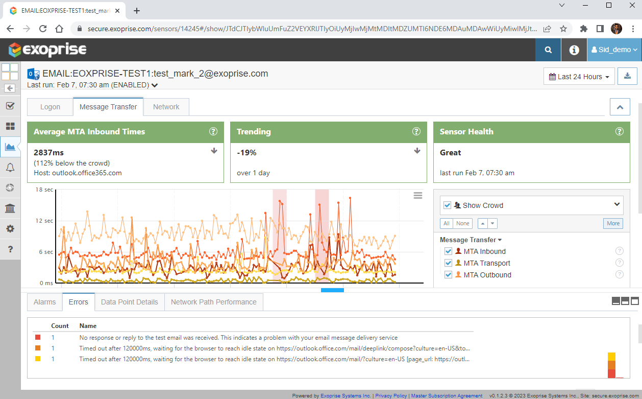642x399 pixels.
Task: Toggle the MTA Transport checkbox
Action: [448, 263]
